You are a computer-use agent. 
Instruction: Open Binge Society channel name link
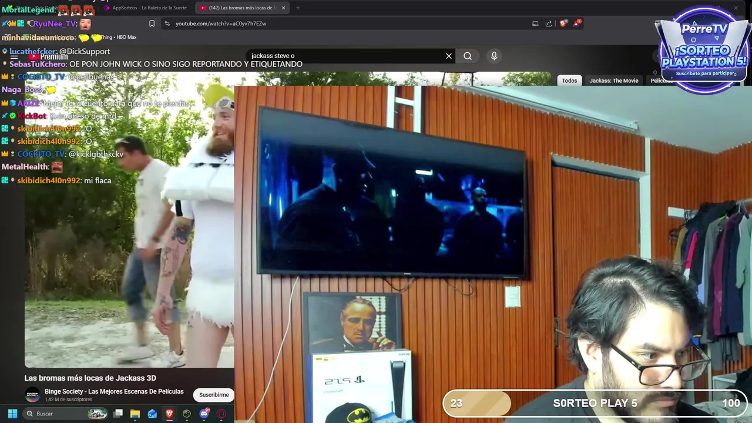pos(114,391)
